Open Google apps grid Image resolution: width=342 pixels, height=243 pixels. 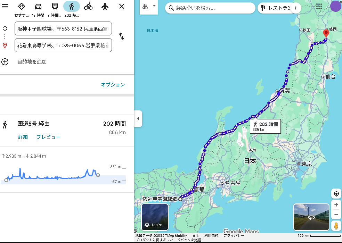point(319,7)
